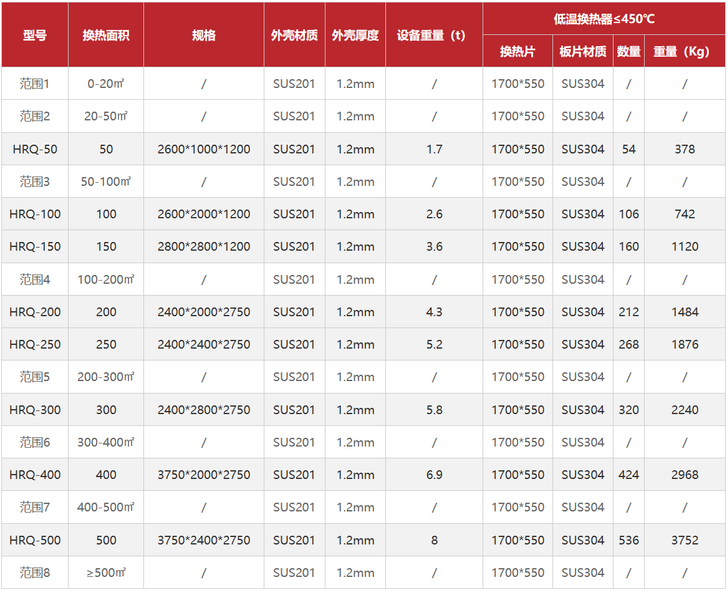Select the 3752 weight cell

[685, 540]
